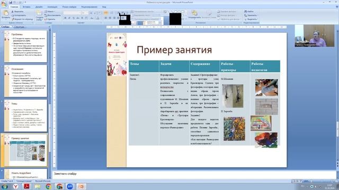Click the Zoom speaker video thumbnail
This screenshot has height=190, width=339.
315,36
